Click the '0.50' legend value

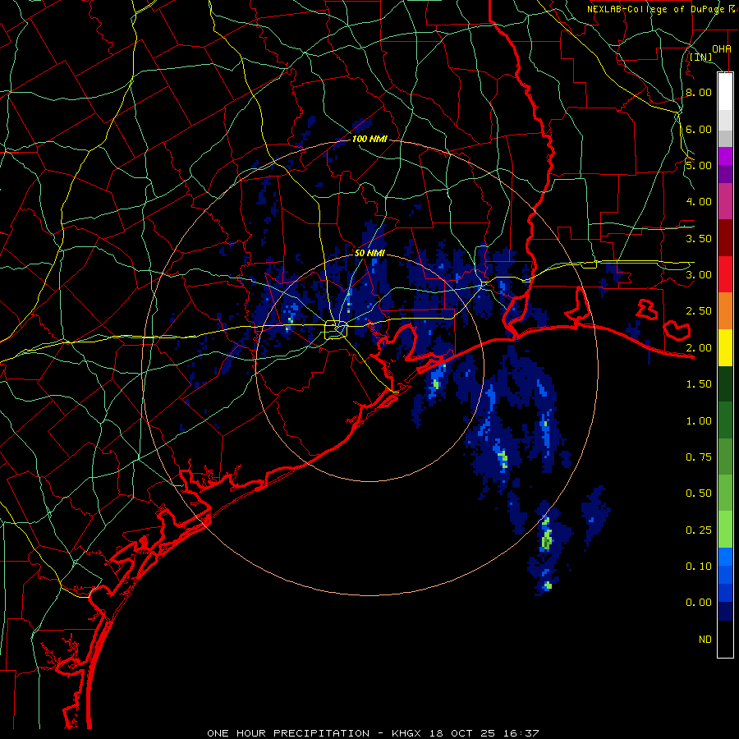(x=699, y=493)
